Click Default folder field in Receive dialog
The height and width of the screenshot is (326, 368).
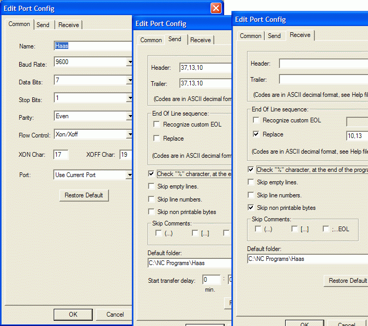(x=308, y=259)
